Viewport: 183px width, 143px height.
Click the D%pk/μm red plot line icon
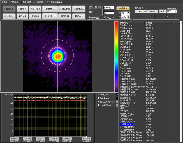pos(117,98)
